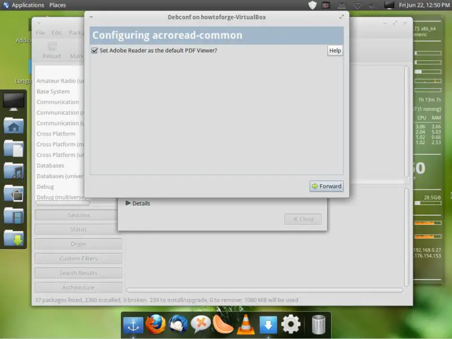Click the volume speaker tray icon
Screen dimensions: 452x339
(x=372, y=6)
